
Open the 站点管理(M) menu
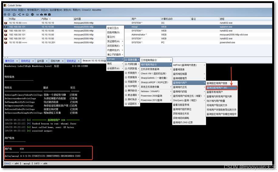tap(56, 10)
